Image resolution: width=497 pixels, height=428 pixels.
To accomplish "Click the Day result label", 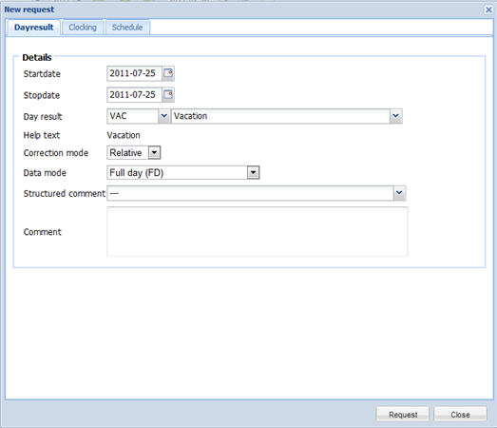I will (x=43, y=117).
